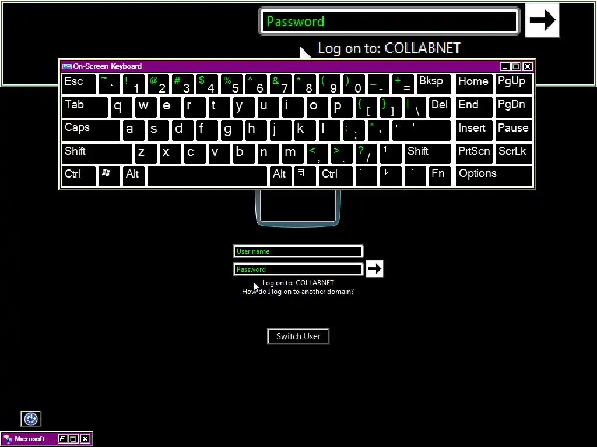Tap the Insert key
This screenshot has width=597, height=447.
pos(474,130)
